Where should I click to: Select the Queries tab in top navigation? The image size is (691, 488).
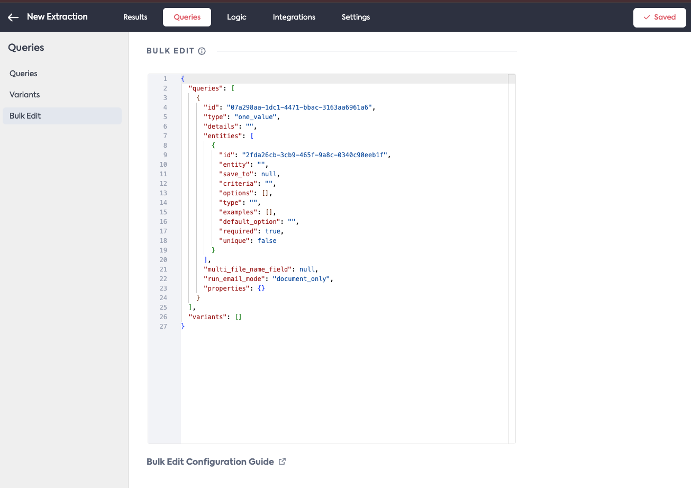point(187,17)
